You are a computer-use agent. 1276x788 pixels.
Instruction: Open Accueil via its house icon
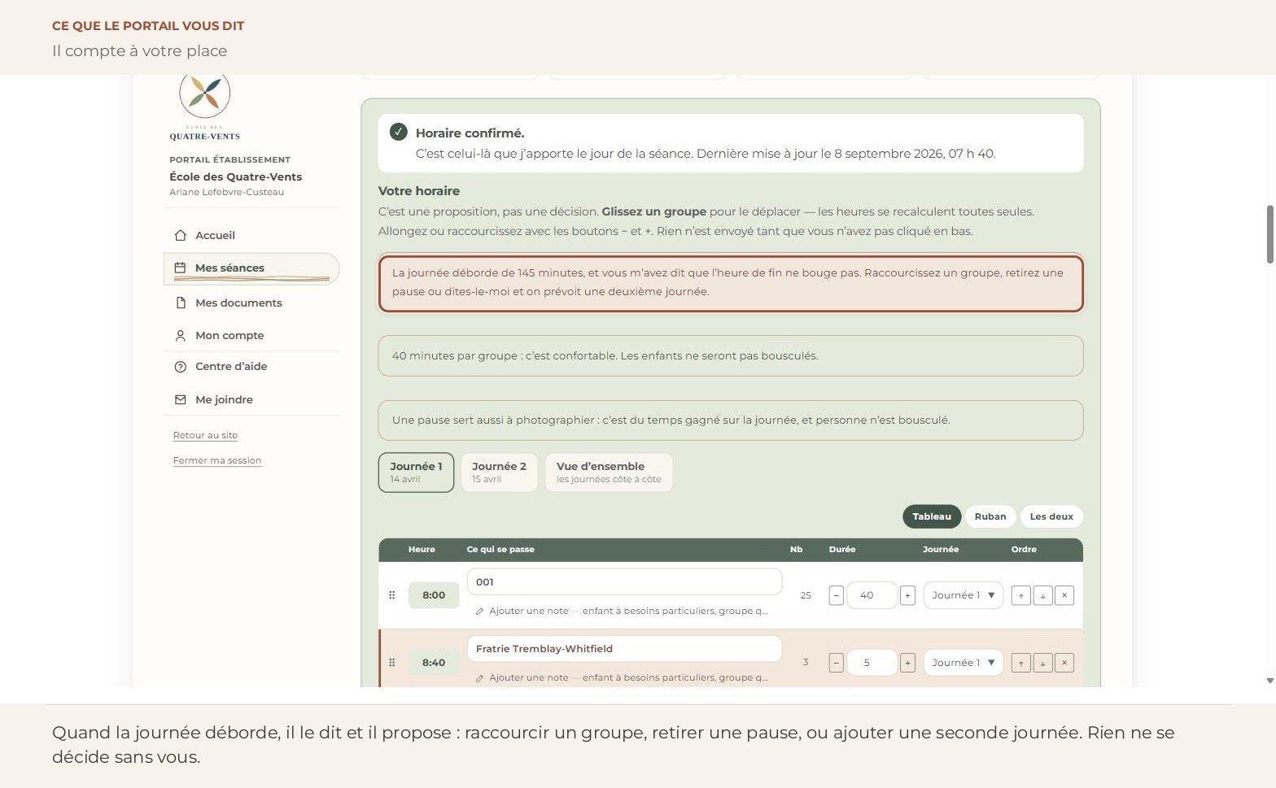[181, 235]
